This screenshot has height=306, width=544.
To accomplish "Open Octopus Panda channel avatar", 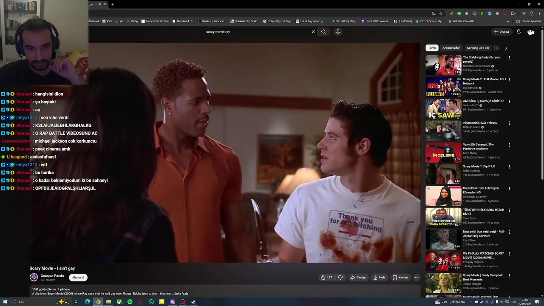I will 34,278.
